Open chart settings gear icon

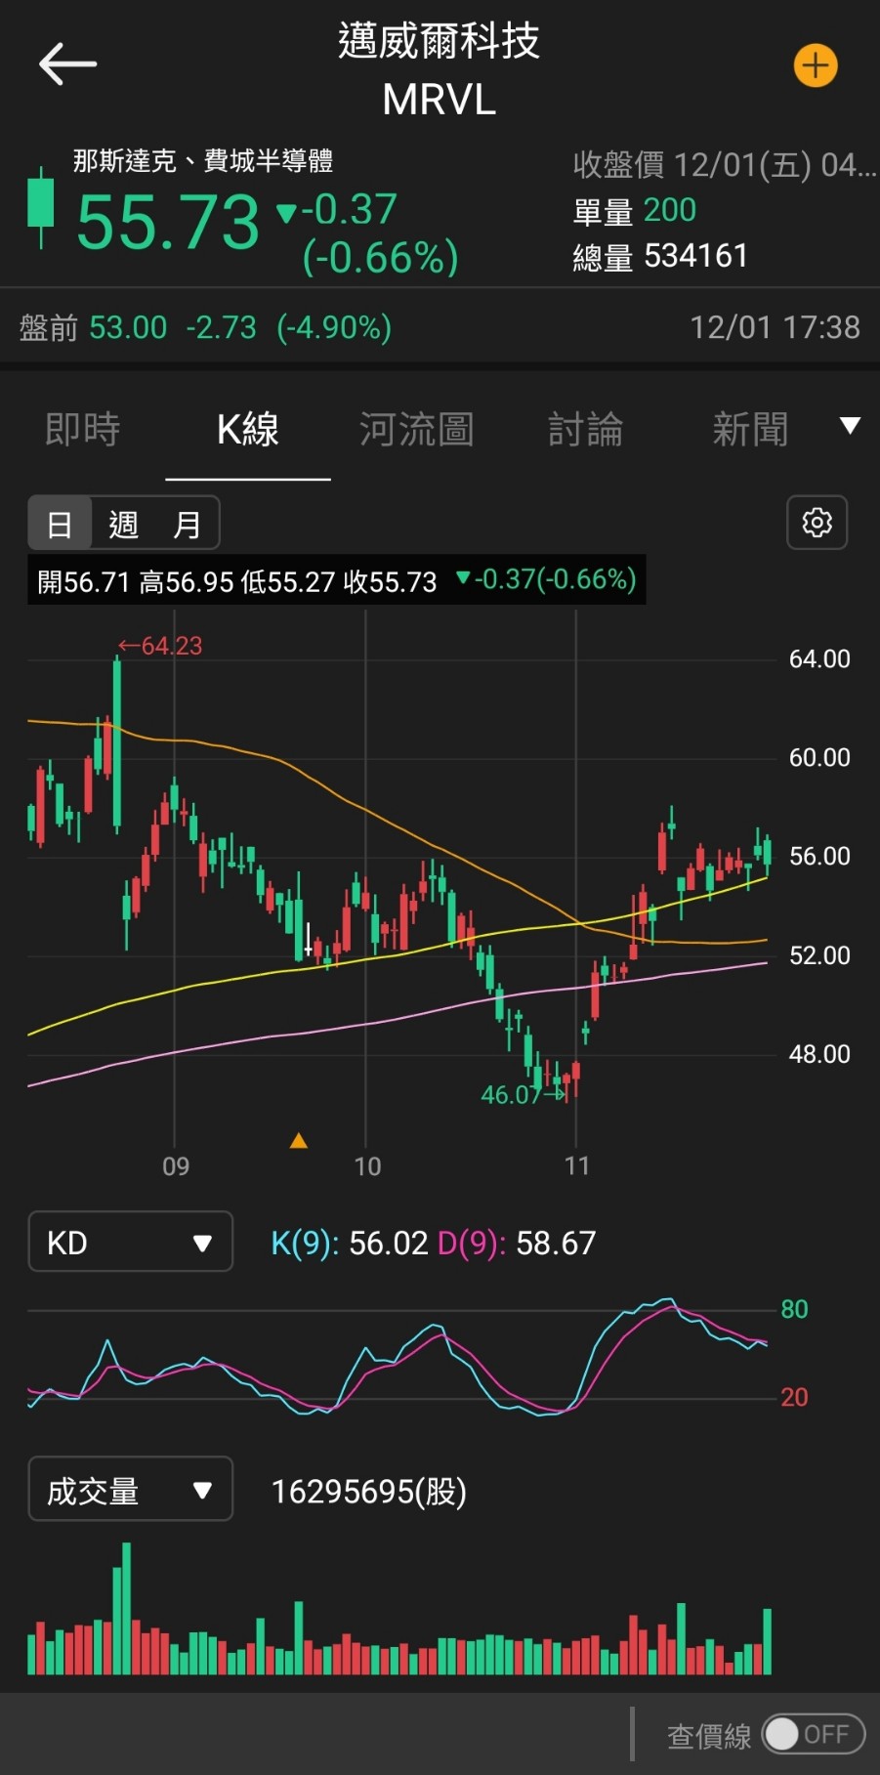817,523
